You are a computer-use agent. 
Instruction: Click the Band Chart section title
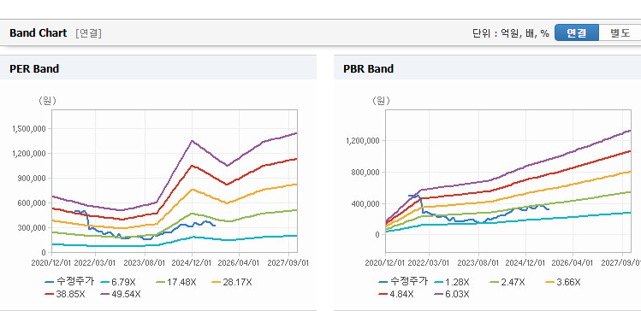tap(38, 33)
